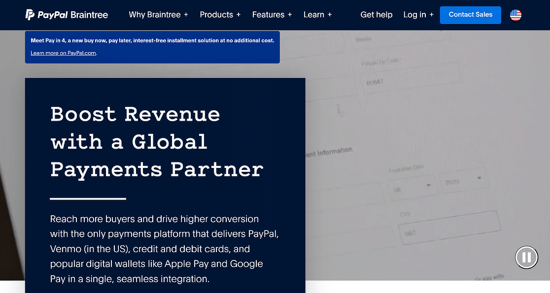The image size is (550, 293).
Task: Open the Log in dropdown
Action: coord(418,15)
